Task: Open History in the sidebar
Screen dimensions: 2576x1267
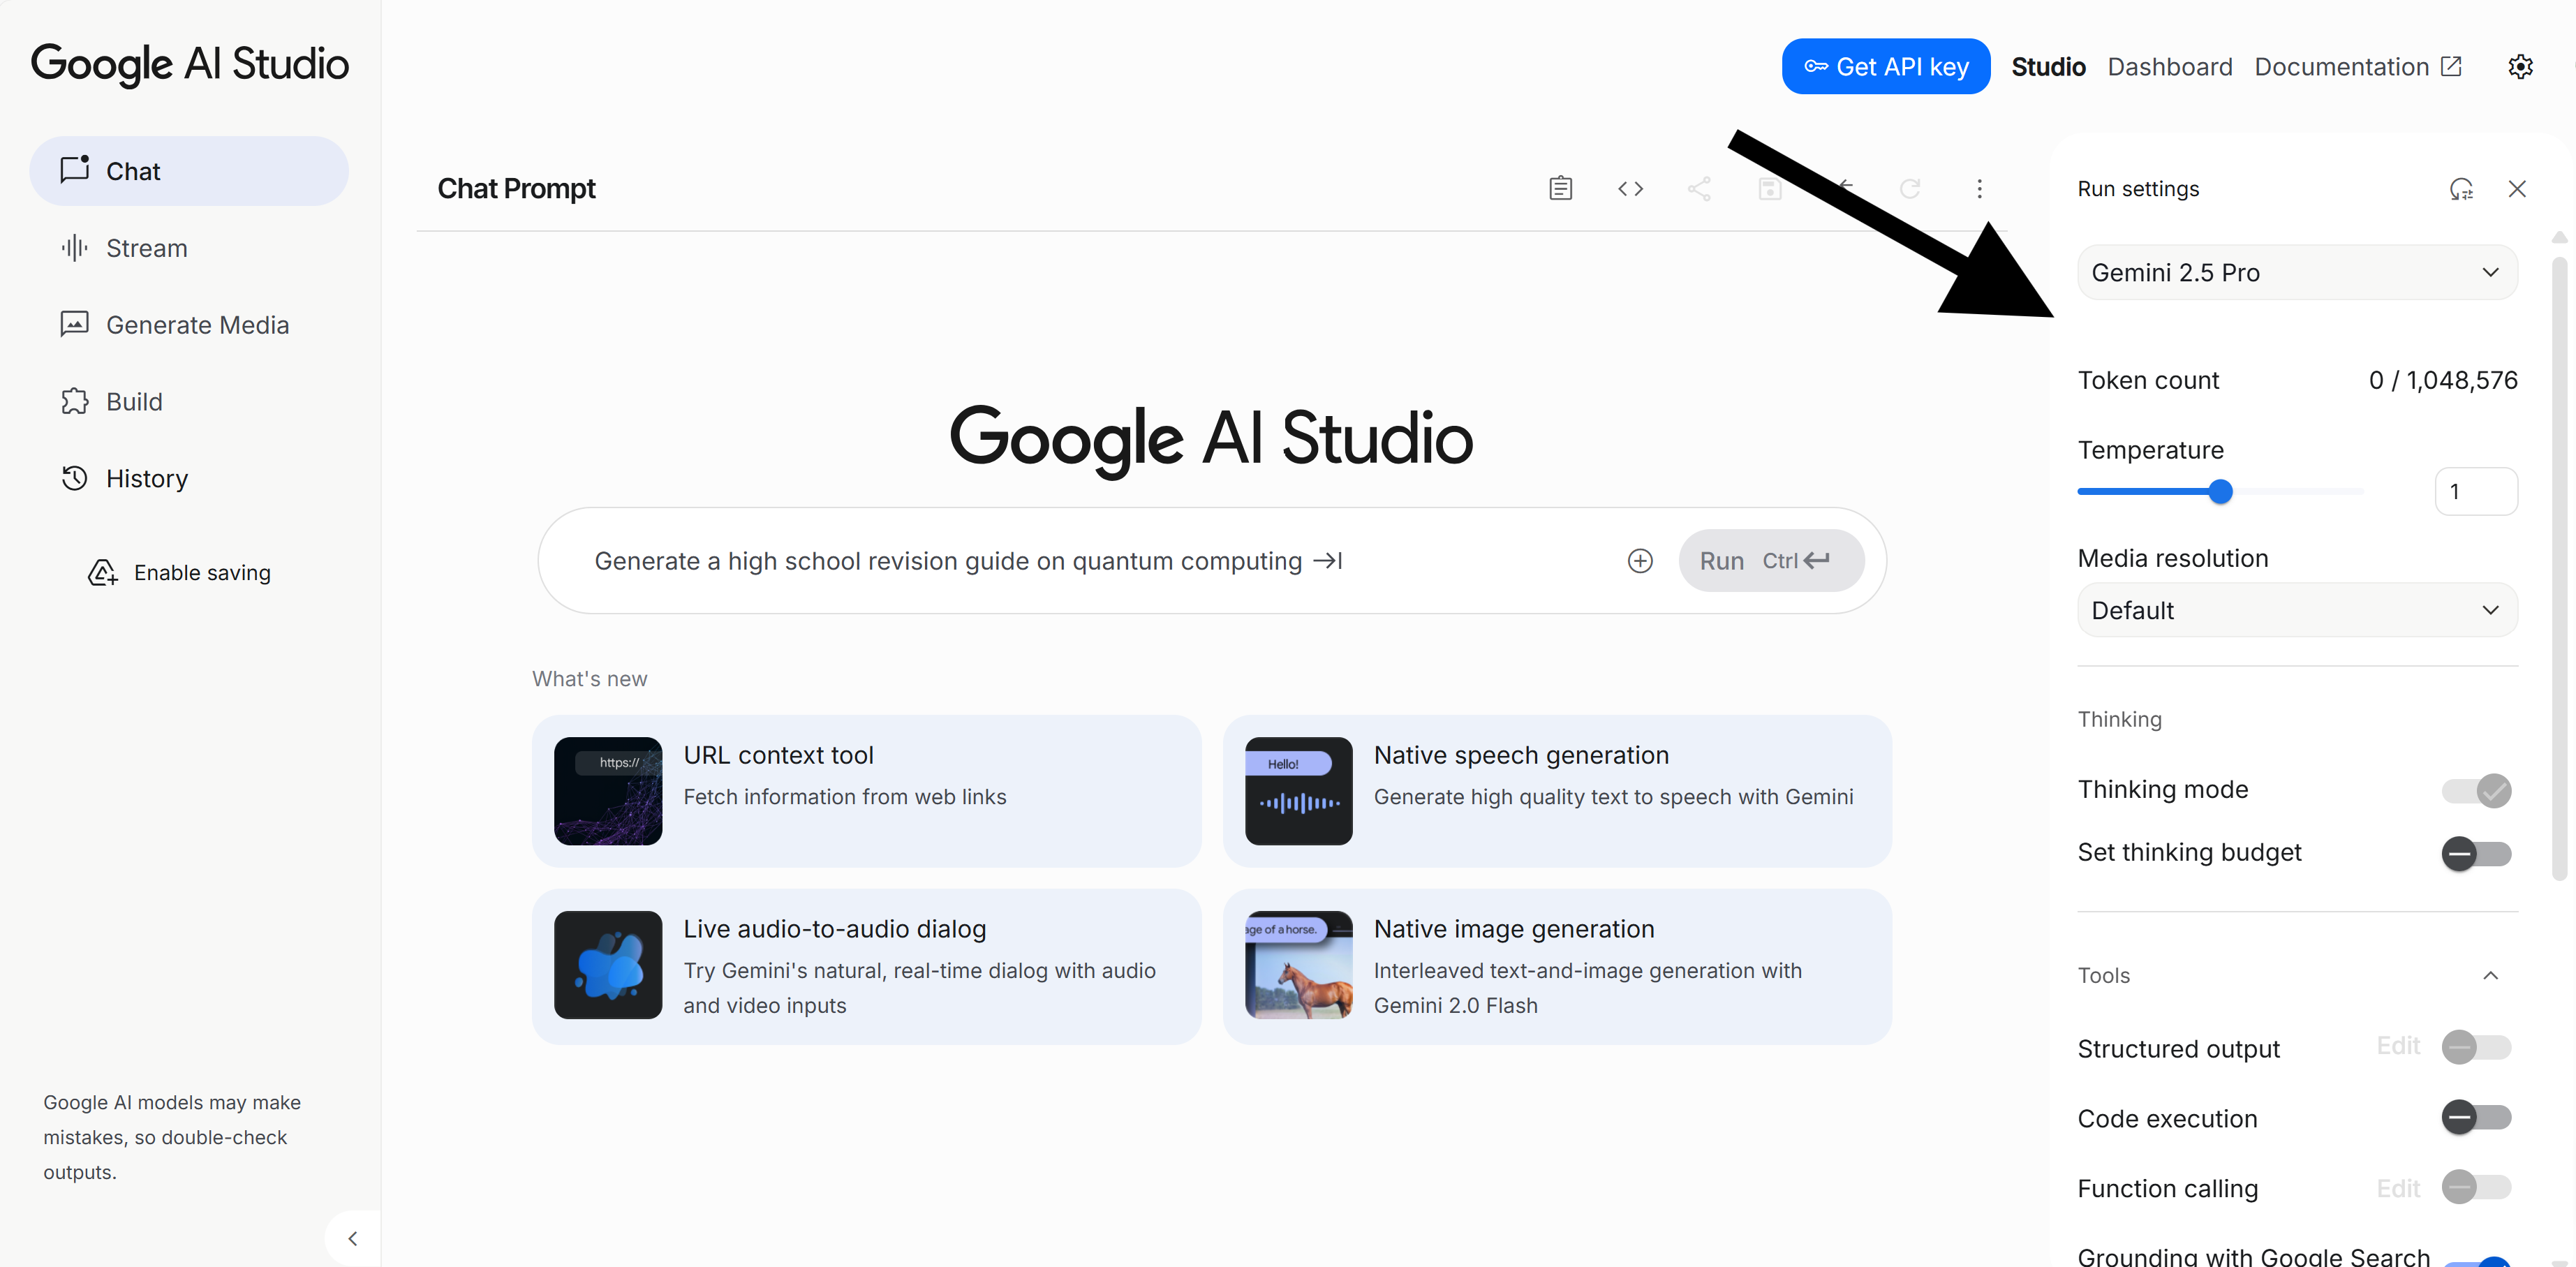Action: (x=189, y=478)
